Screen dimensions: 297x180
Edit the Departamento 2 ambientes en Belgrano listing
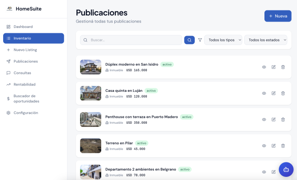[x=273, y=172]
